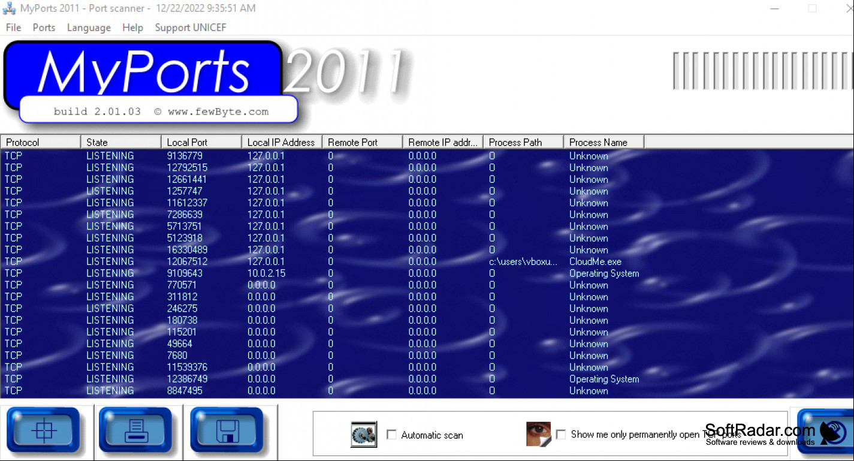Sort by the Remote Port column header

tap(363, 142)
